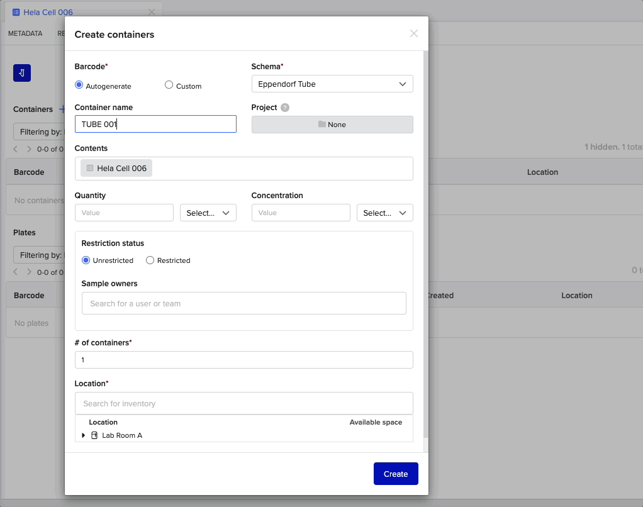Focus the Quantity value field

click(124, 213)
